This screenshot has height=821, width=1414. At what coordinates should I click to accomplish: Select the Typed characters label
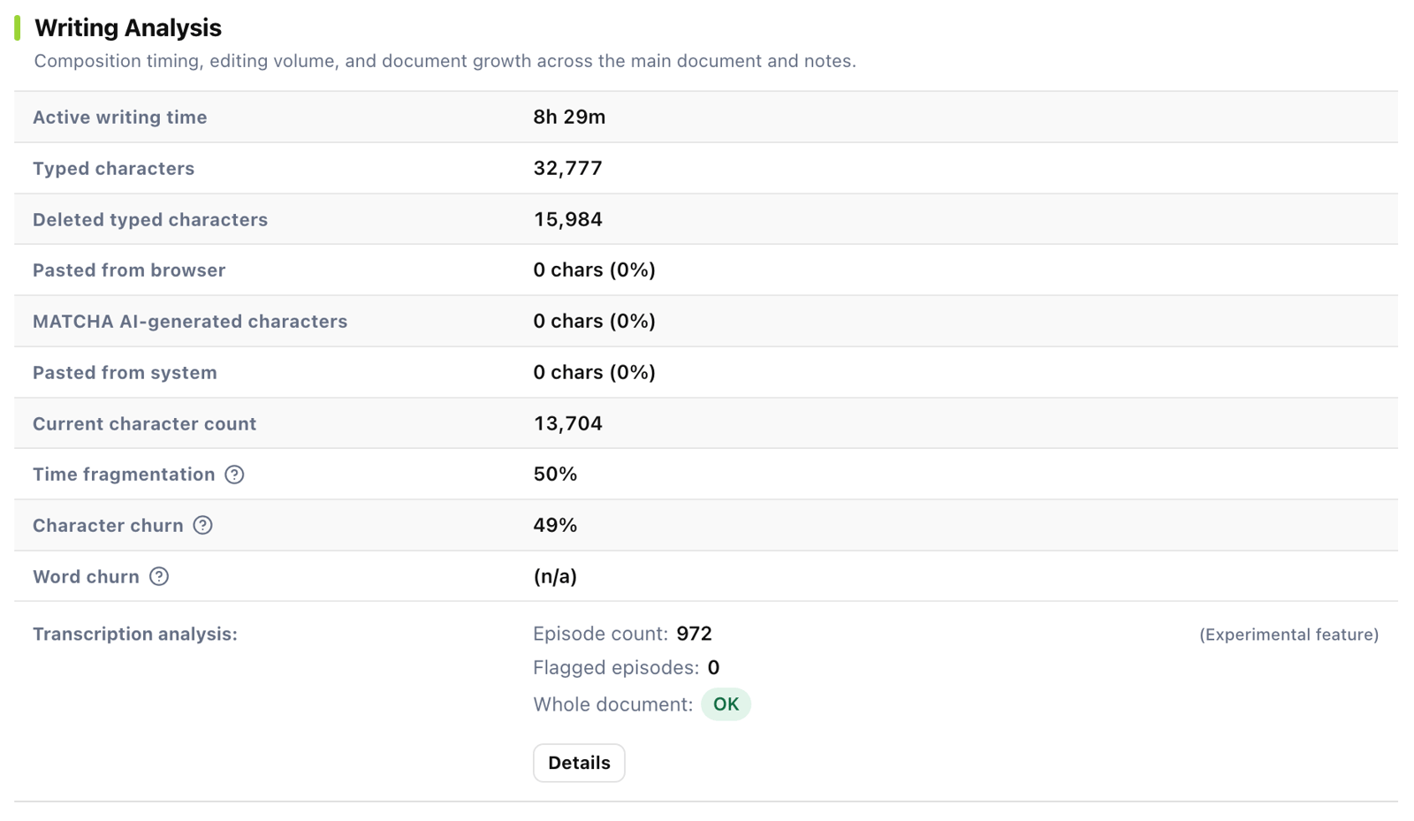(x=113, y=169)
